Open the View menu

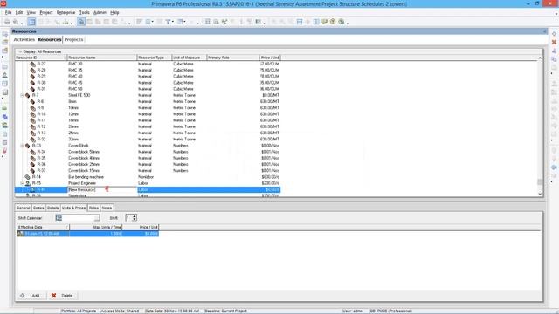pyautogui.click(x=31, y=12)
